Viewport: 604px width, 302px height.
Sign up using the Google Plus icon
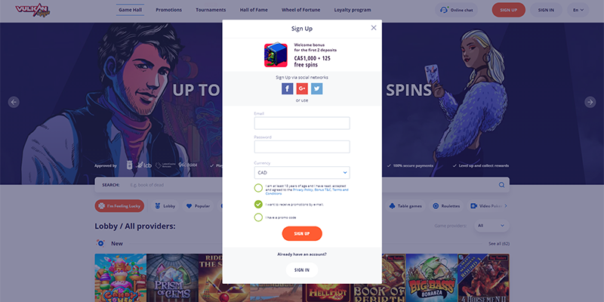pos(302,88)
